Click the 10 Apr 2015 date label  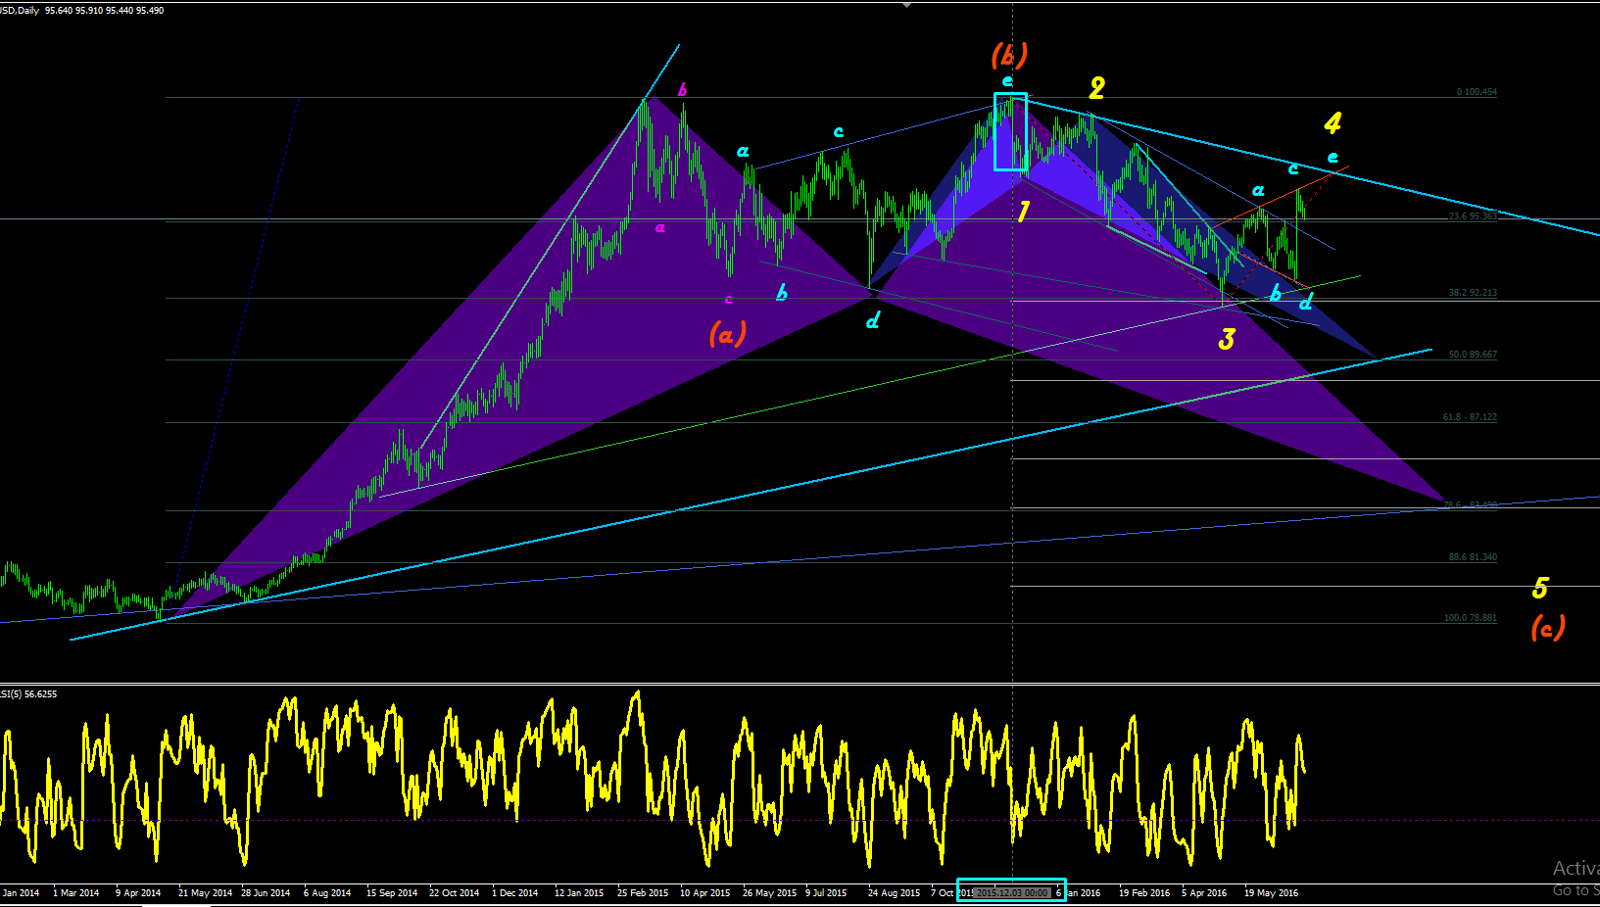coord(705,892)
